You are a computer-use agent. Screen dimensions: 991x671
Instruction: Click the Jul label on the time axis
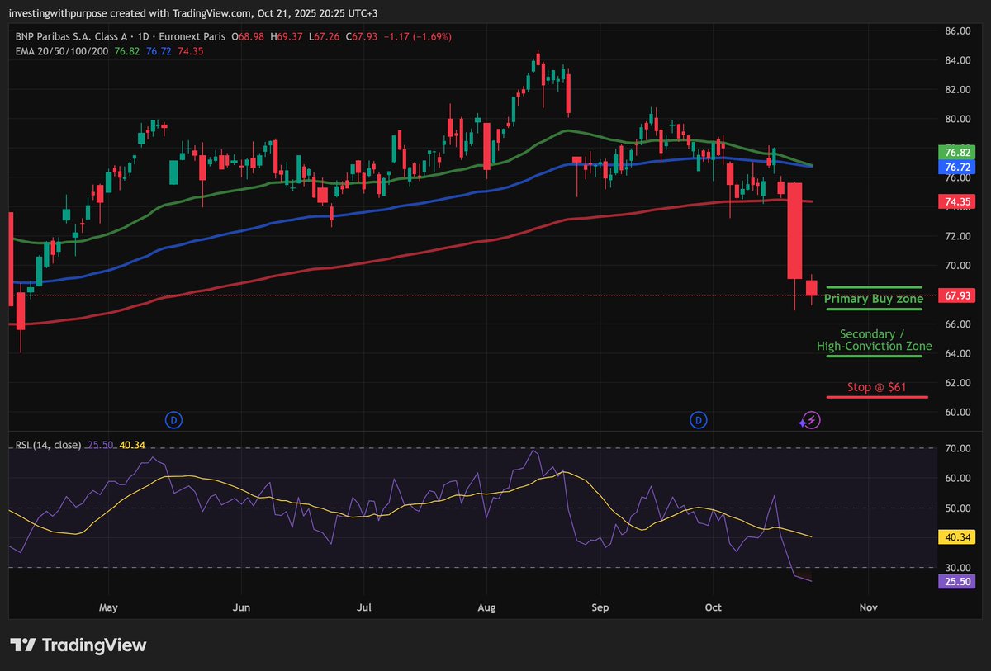click(x=364, y=607)
